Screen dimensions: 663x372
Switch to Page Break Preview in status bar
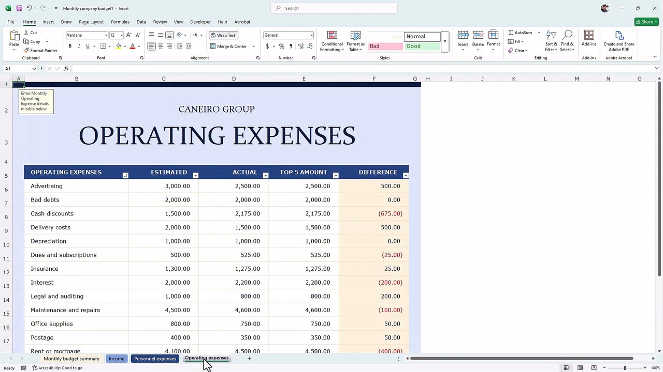tap(594, 368)
